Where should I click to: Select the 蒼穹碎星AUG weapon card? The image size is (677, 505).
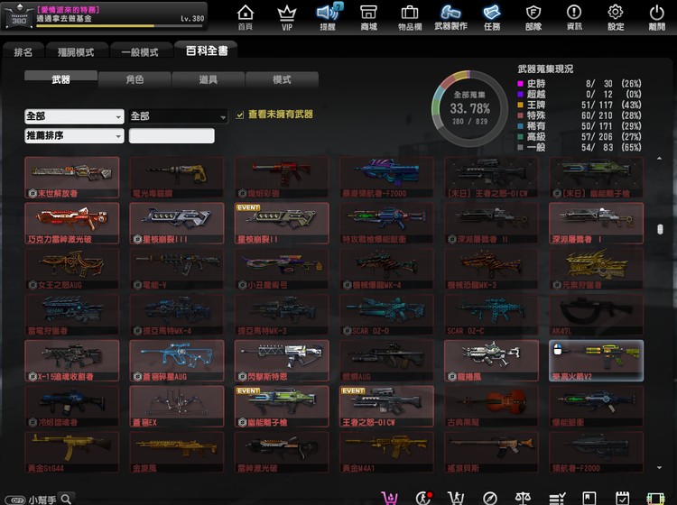pyautogui.click(x=177, y=361)
